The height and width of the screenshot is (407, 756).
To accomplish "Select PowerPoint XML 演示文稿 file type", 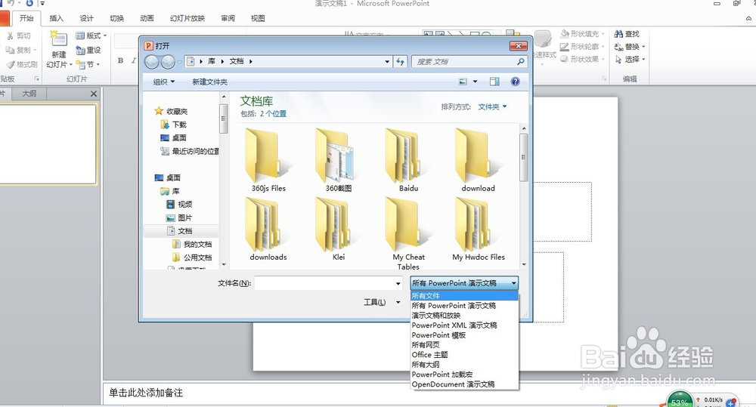I will (x=464, y=325).
